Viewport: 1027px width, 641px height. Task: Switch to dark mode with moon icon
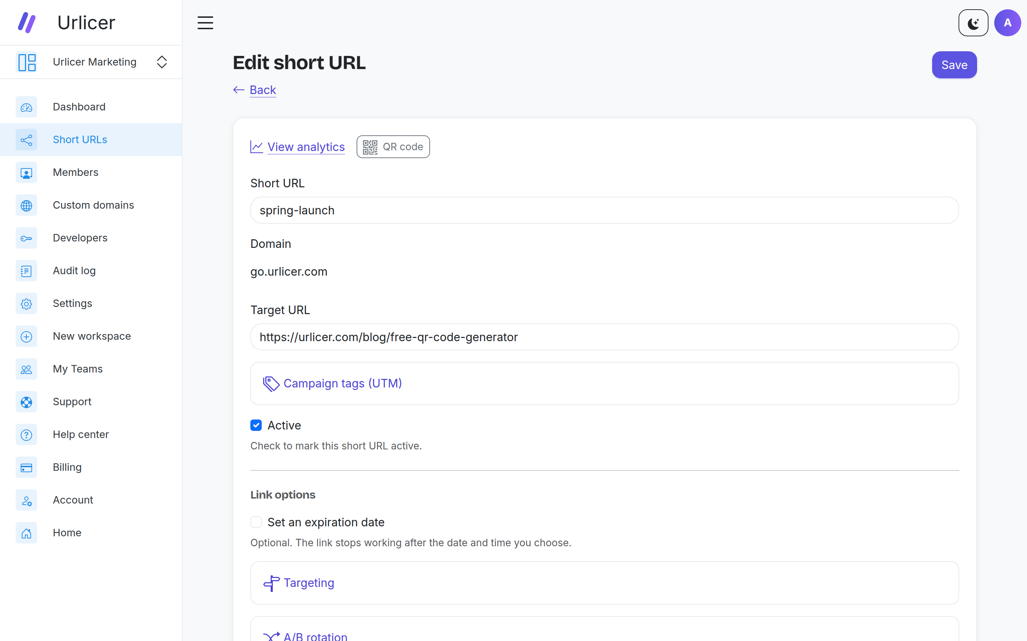point(973,23)
